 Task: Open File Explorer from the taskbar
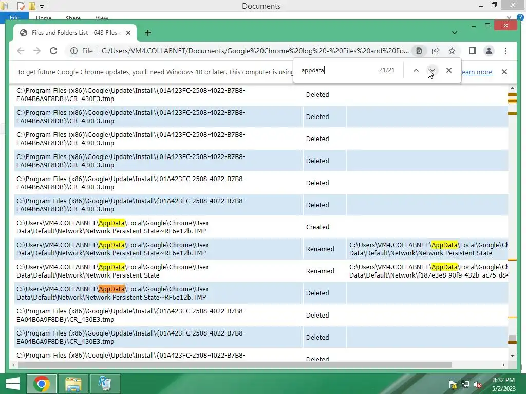coord(73,384)
